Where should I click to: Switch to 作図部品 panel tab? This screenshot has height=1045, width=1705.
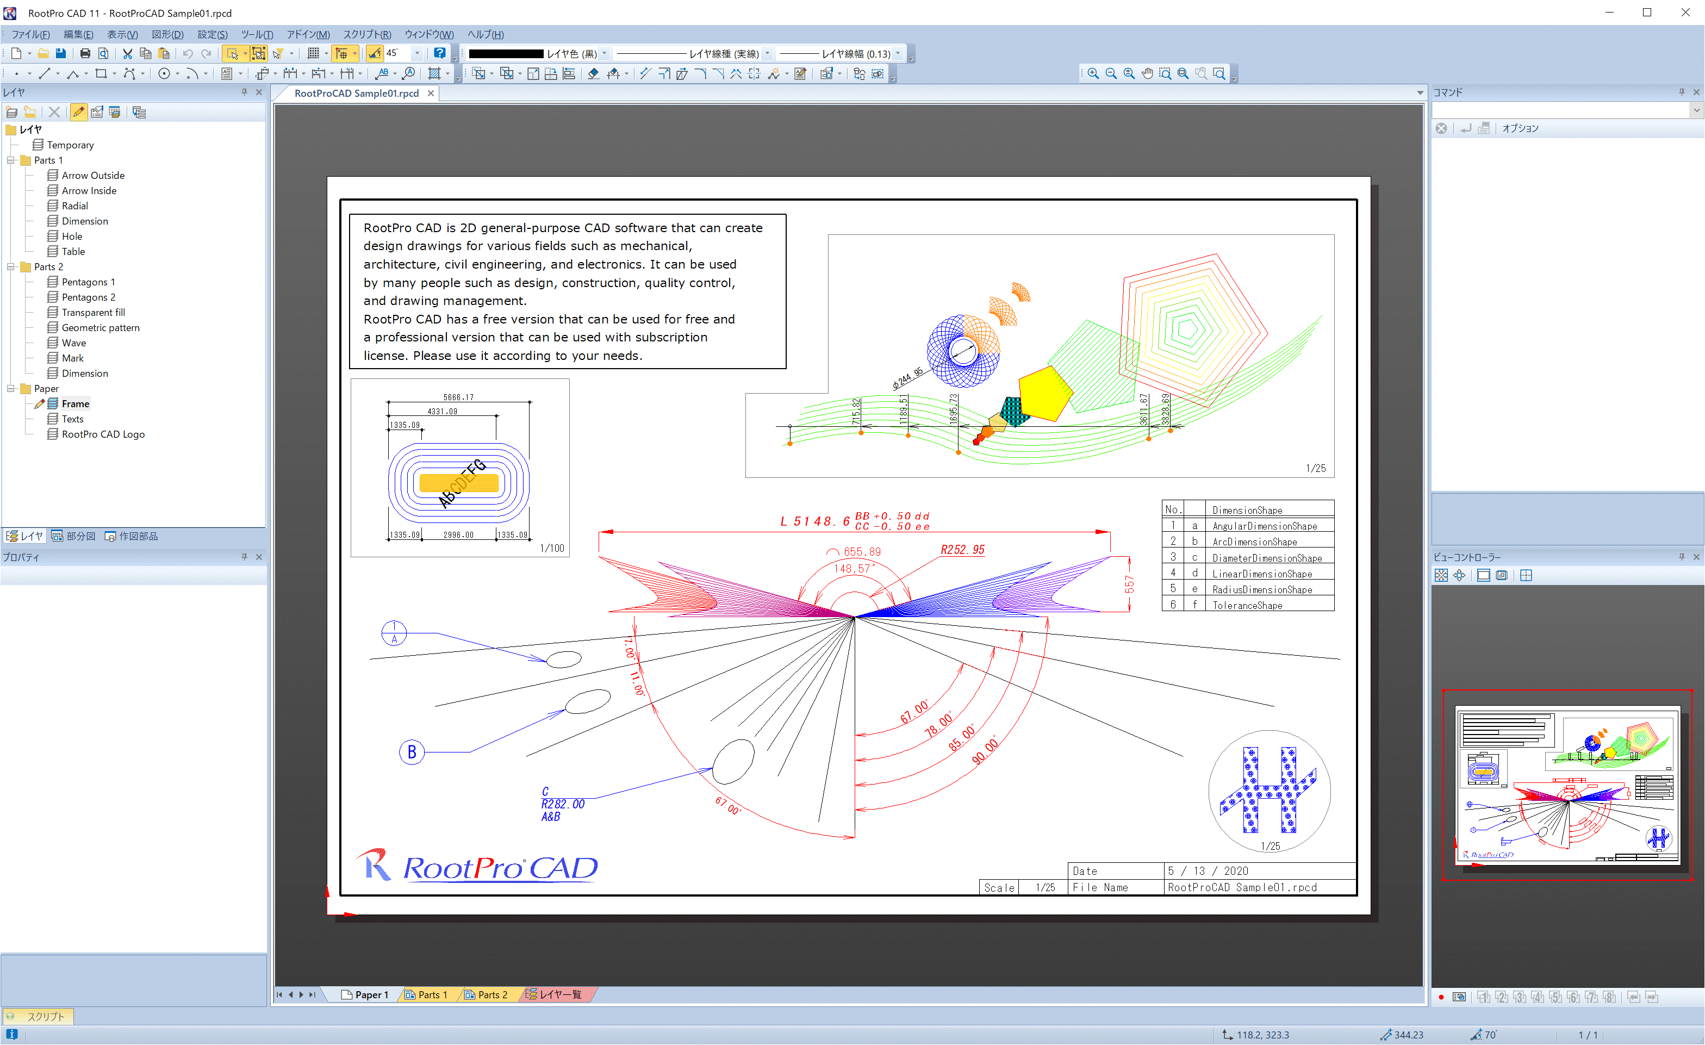pyautogui.click(x=132, y=537)
